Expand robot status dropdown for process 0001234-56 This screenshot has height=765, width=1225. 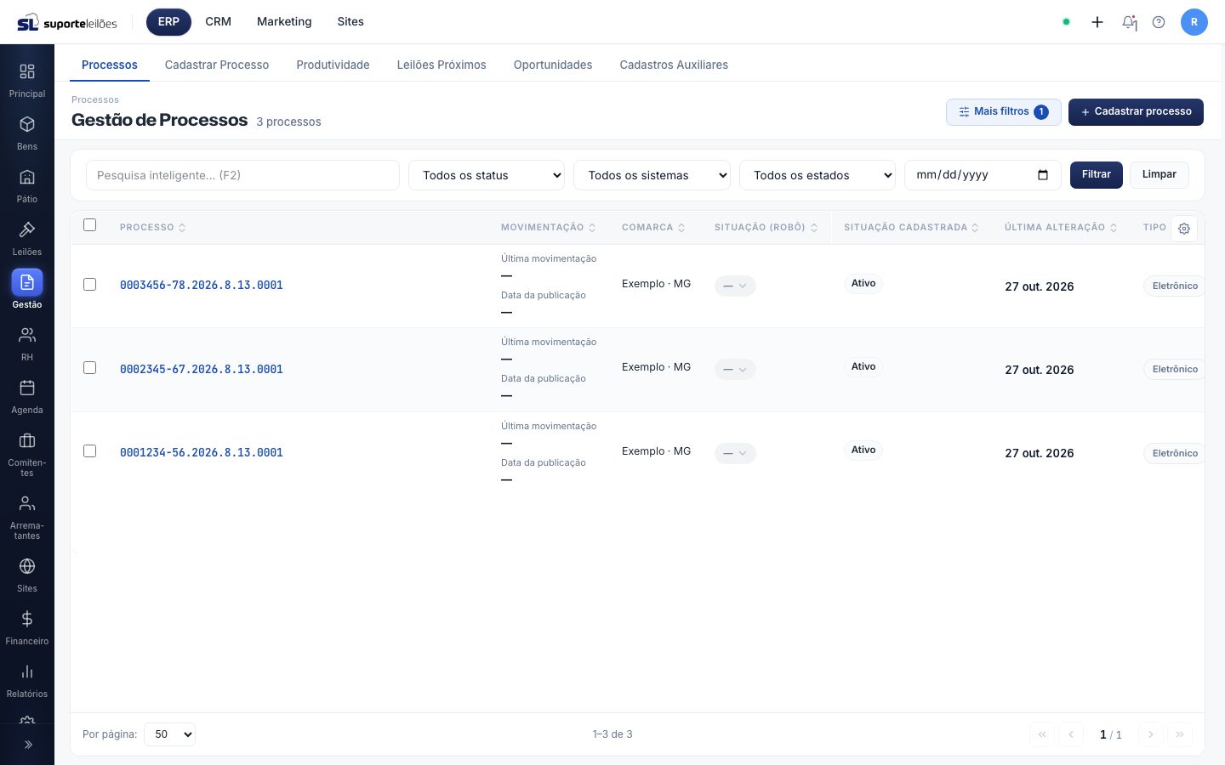coord(735,453)
